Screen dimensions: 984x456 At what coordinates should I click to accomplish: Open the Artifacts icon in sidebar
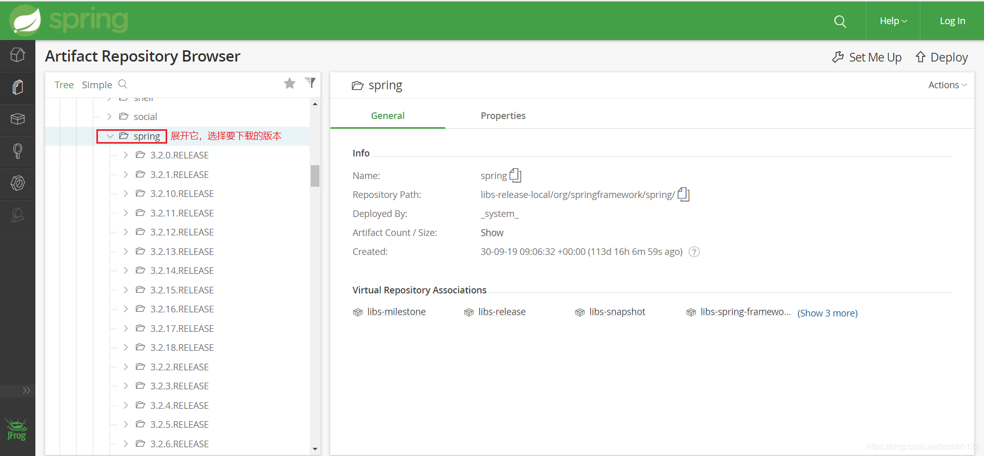[x=17, y=87]
